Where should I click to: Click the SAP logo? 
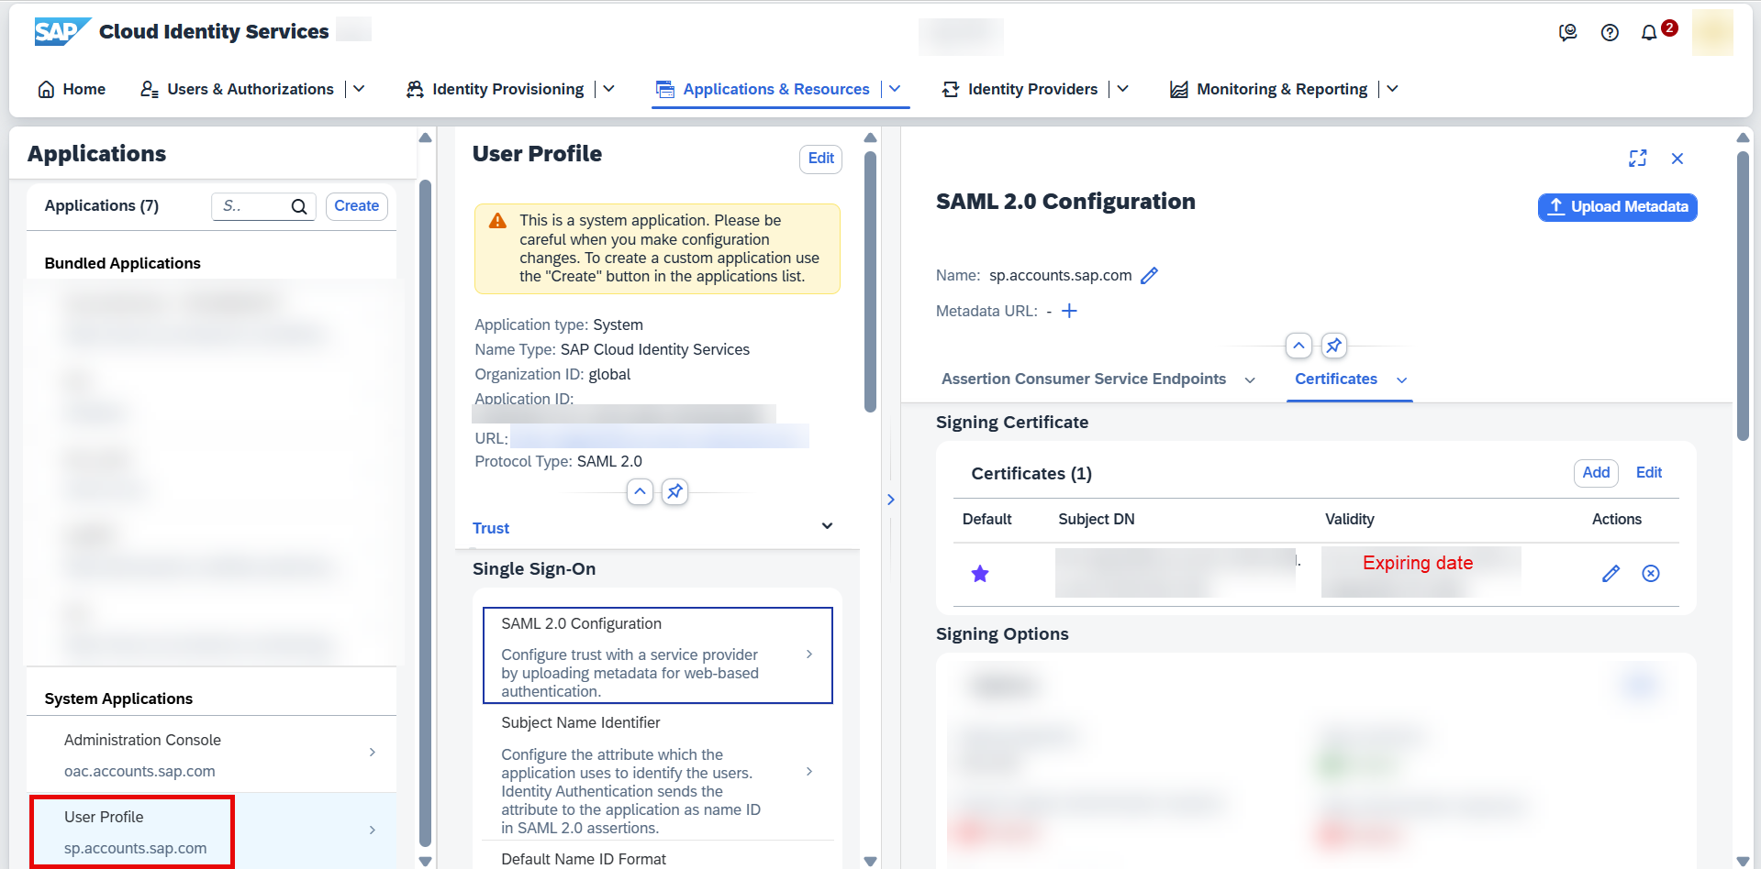pos(62,31)
